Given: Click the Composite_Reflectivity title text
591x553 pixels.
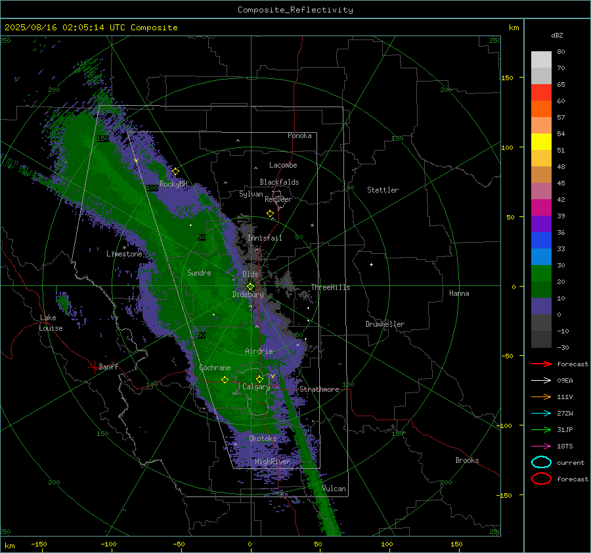Looking at the screenshot, I should click(x=295, y=10).
